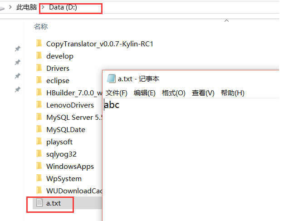Viewport: 308px width, 221px height.
Task: Expand the chevron before Data (D:) in address bar
Action: coord(43,8)
